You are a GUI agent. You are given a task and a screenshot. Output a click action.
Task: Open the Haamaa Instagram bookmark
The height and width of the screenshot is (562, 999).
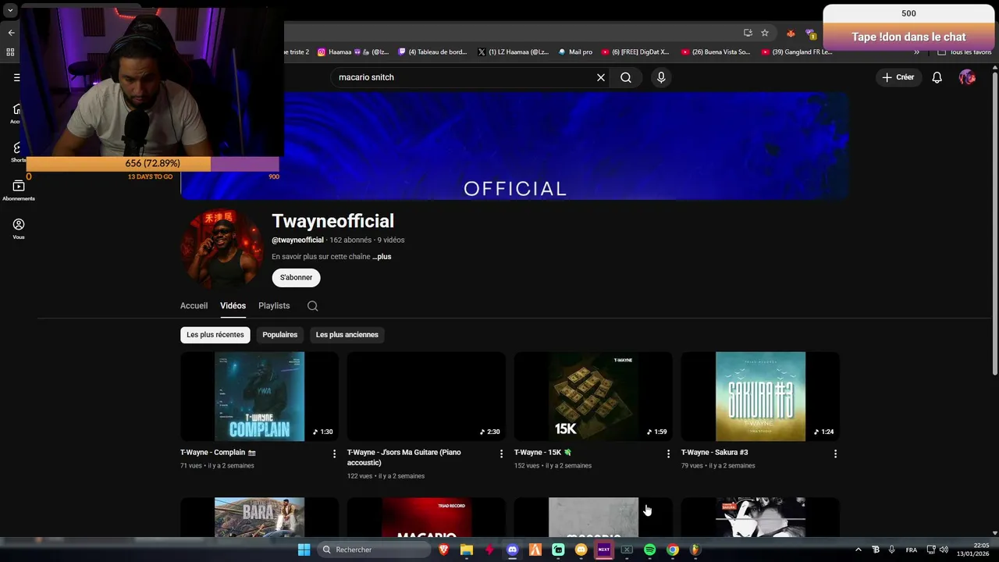point(353,52)
